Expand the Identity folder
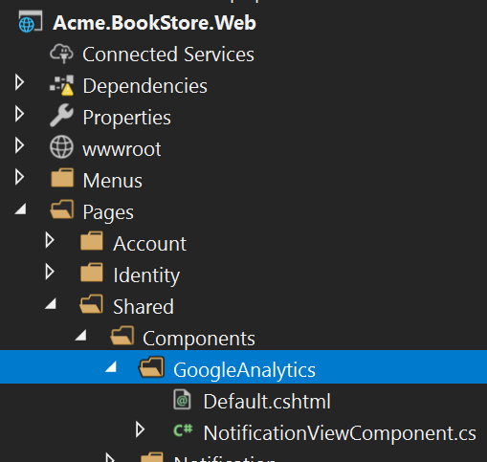 pos(50,272)
